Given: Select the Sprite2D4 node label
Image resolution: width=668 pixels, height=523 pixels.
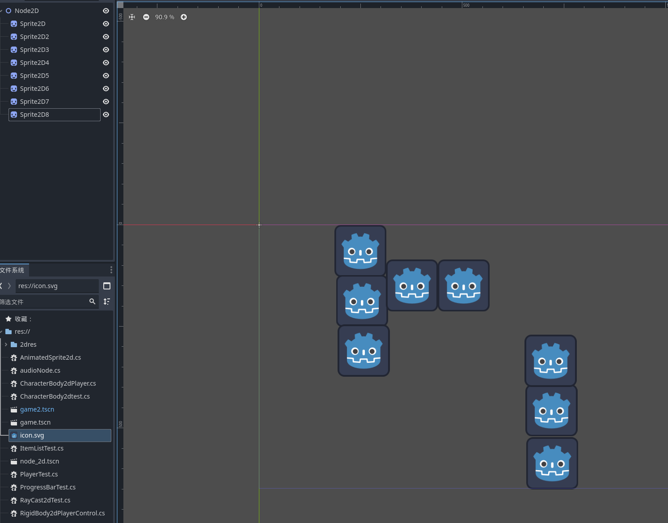Looking at the screenshot, I should point(34,63).
